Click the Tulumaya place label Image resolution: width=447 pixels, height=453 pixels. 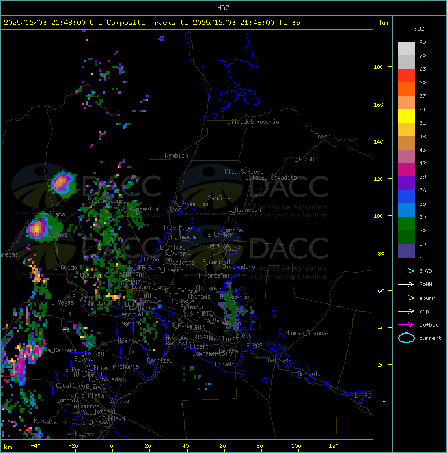(183, 237)
